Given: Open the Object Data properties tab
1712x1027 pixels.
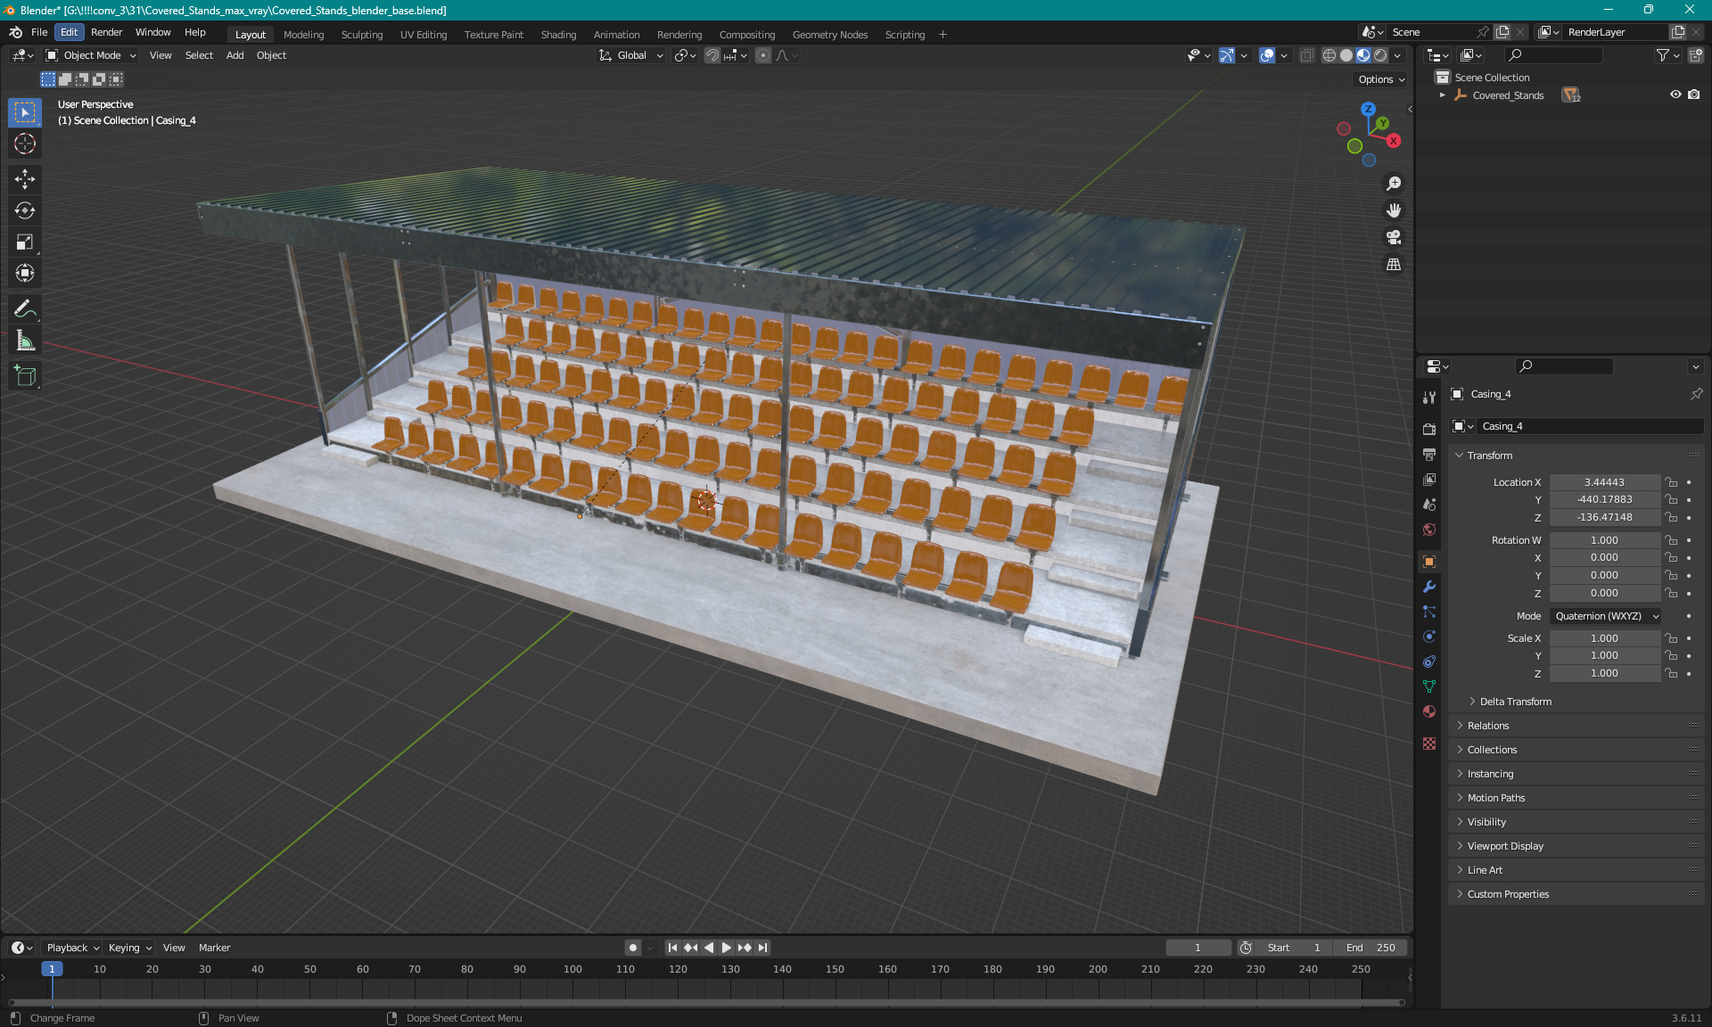Looking at the screenshot, I should 1429,686.
